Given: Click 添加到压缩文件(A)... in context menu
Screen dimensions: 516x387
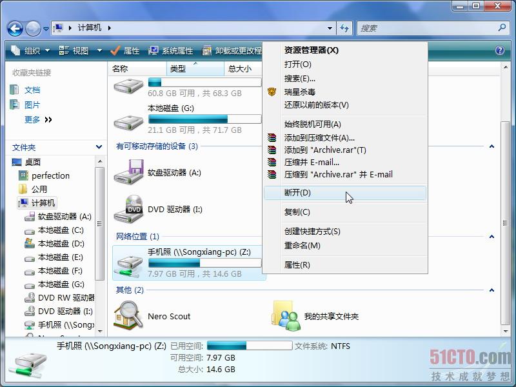Looking at the screenshot, I should tap(319, 137).
